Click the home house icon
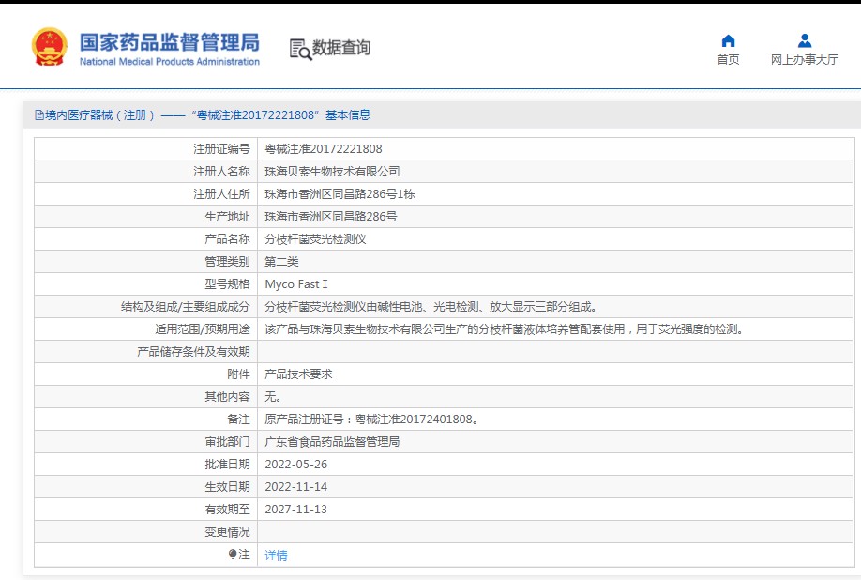 (x=728, y=40)
